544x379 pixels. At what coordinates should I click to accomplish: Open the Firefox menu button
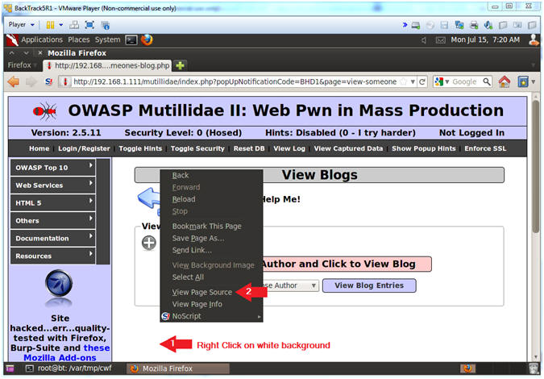click(x=22, y=65)
